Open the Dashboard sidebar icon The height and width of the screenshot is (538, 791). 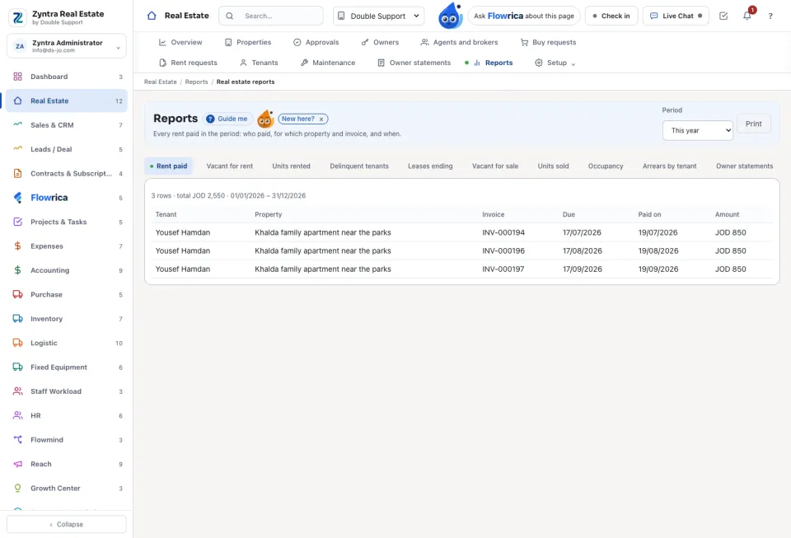17,77
